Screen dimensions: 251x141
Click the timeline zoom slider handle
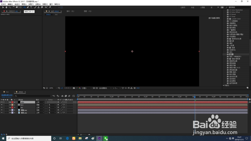[x=81, y=134]
